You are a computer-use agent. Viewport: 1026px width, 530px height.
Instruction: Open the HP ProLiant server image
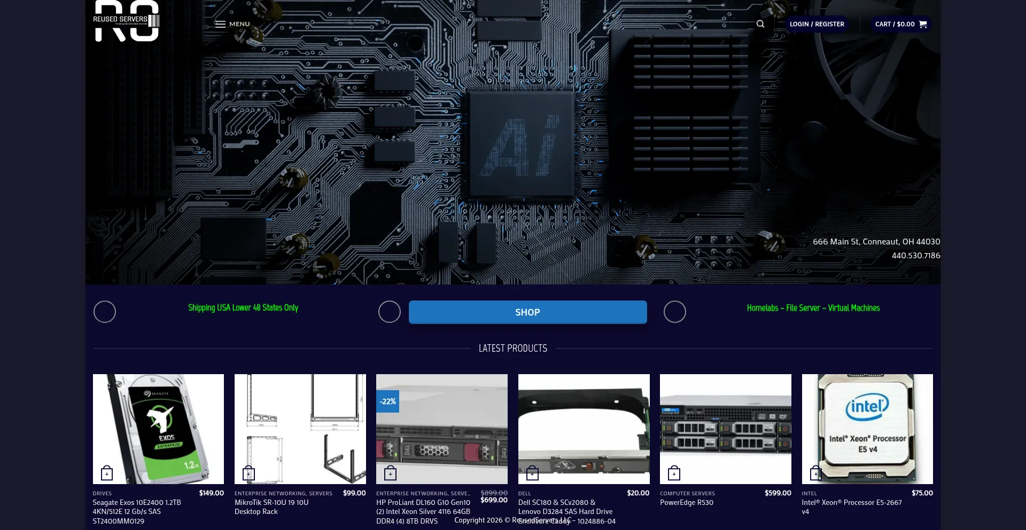click(442, 429)
